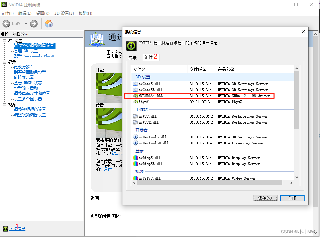Click the 保存(S) button
The image size is (320, 237).
pyautogui.click(x=265, y=198)
